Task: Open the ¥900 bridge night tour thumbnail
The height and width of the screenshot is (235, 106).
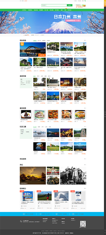Action: pos(33,49)
